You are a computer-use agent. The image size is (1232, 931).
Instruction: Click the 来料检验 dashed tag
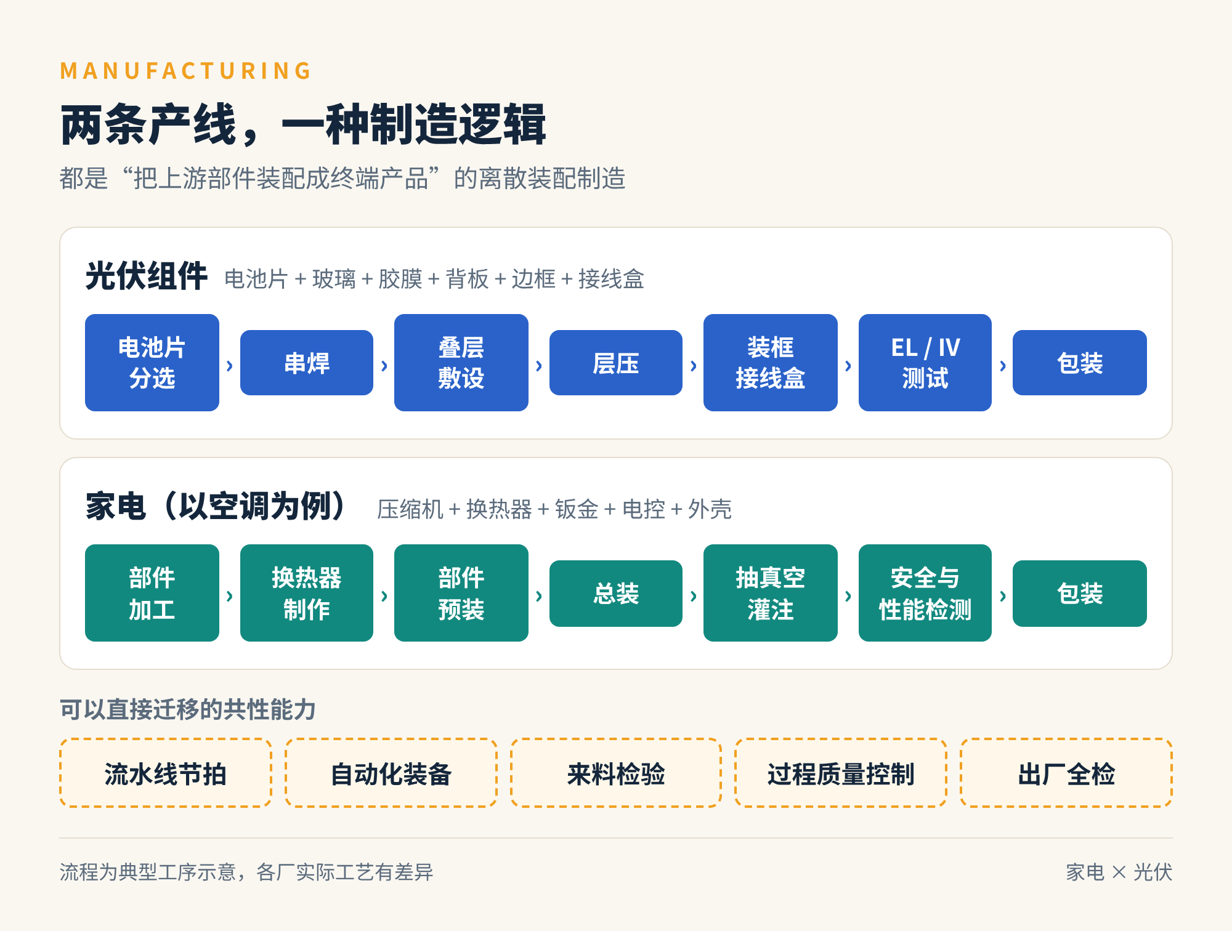[x=616, y=773]
